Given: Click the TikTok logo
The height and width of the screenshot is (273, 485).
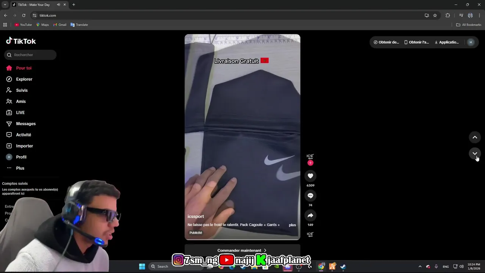Looking at the screenshot, I should pos(21,41).
